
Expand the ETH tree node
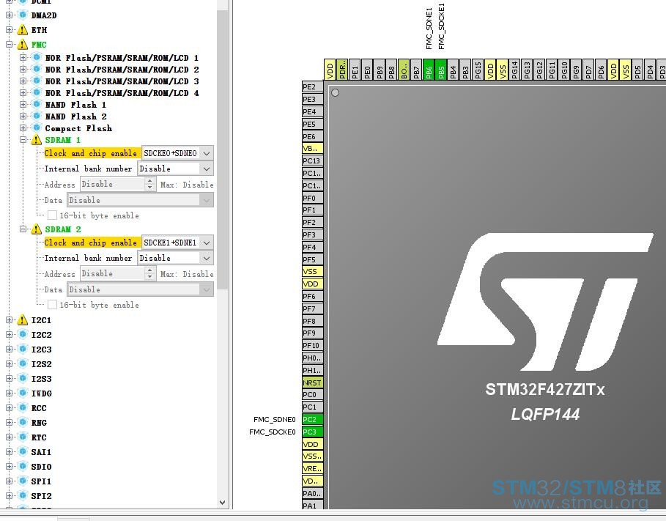[x=9, y=30]
